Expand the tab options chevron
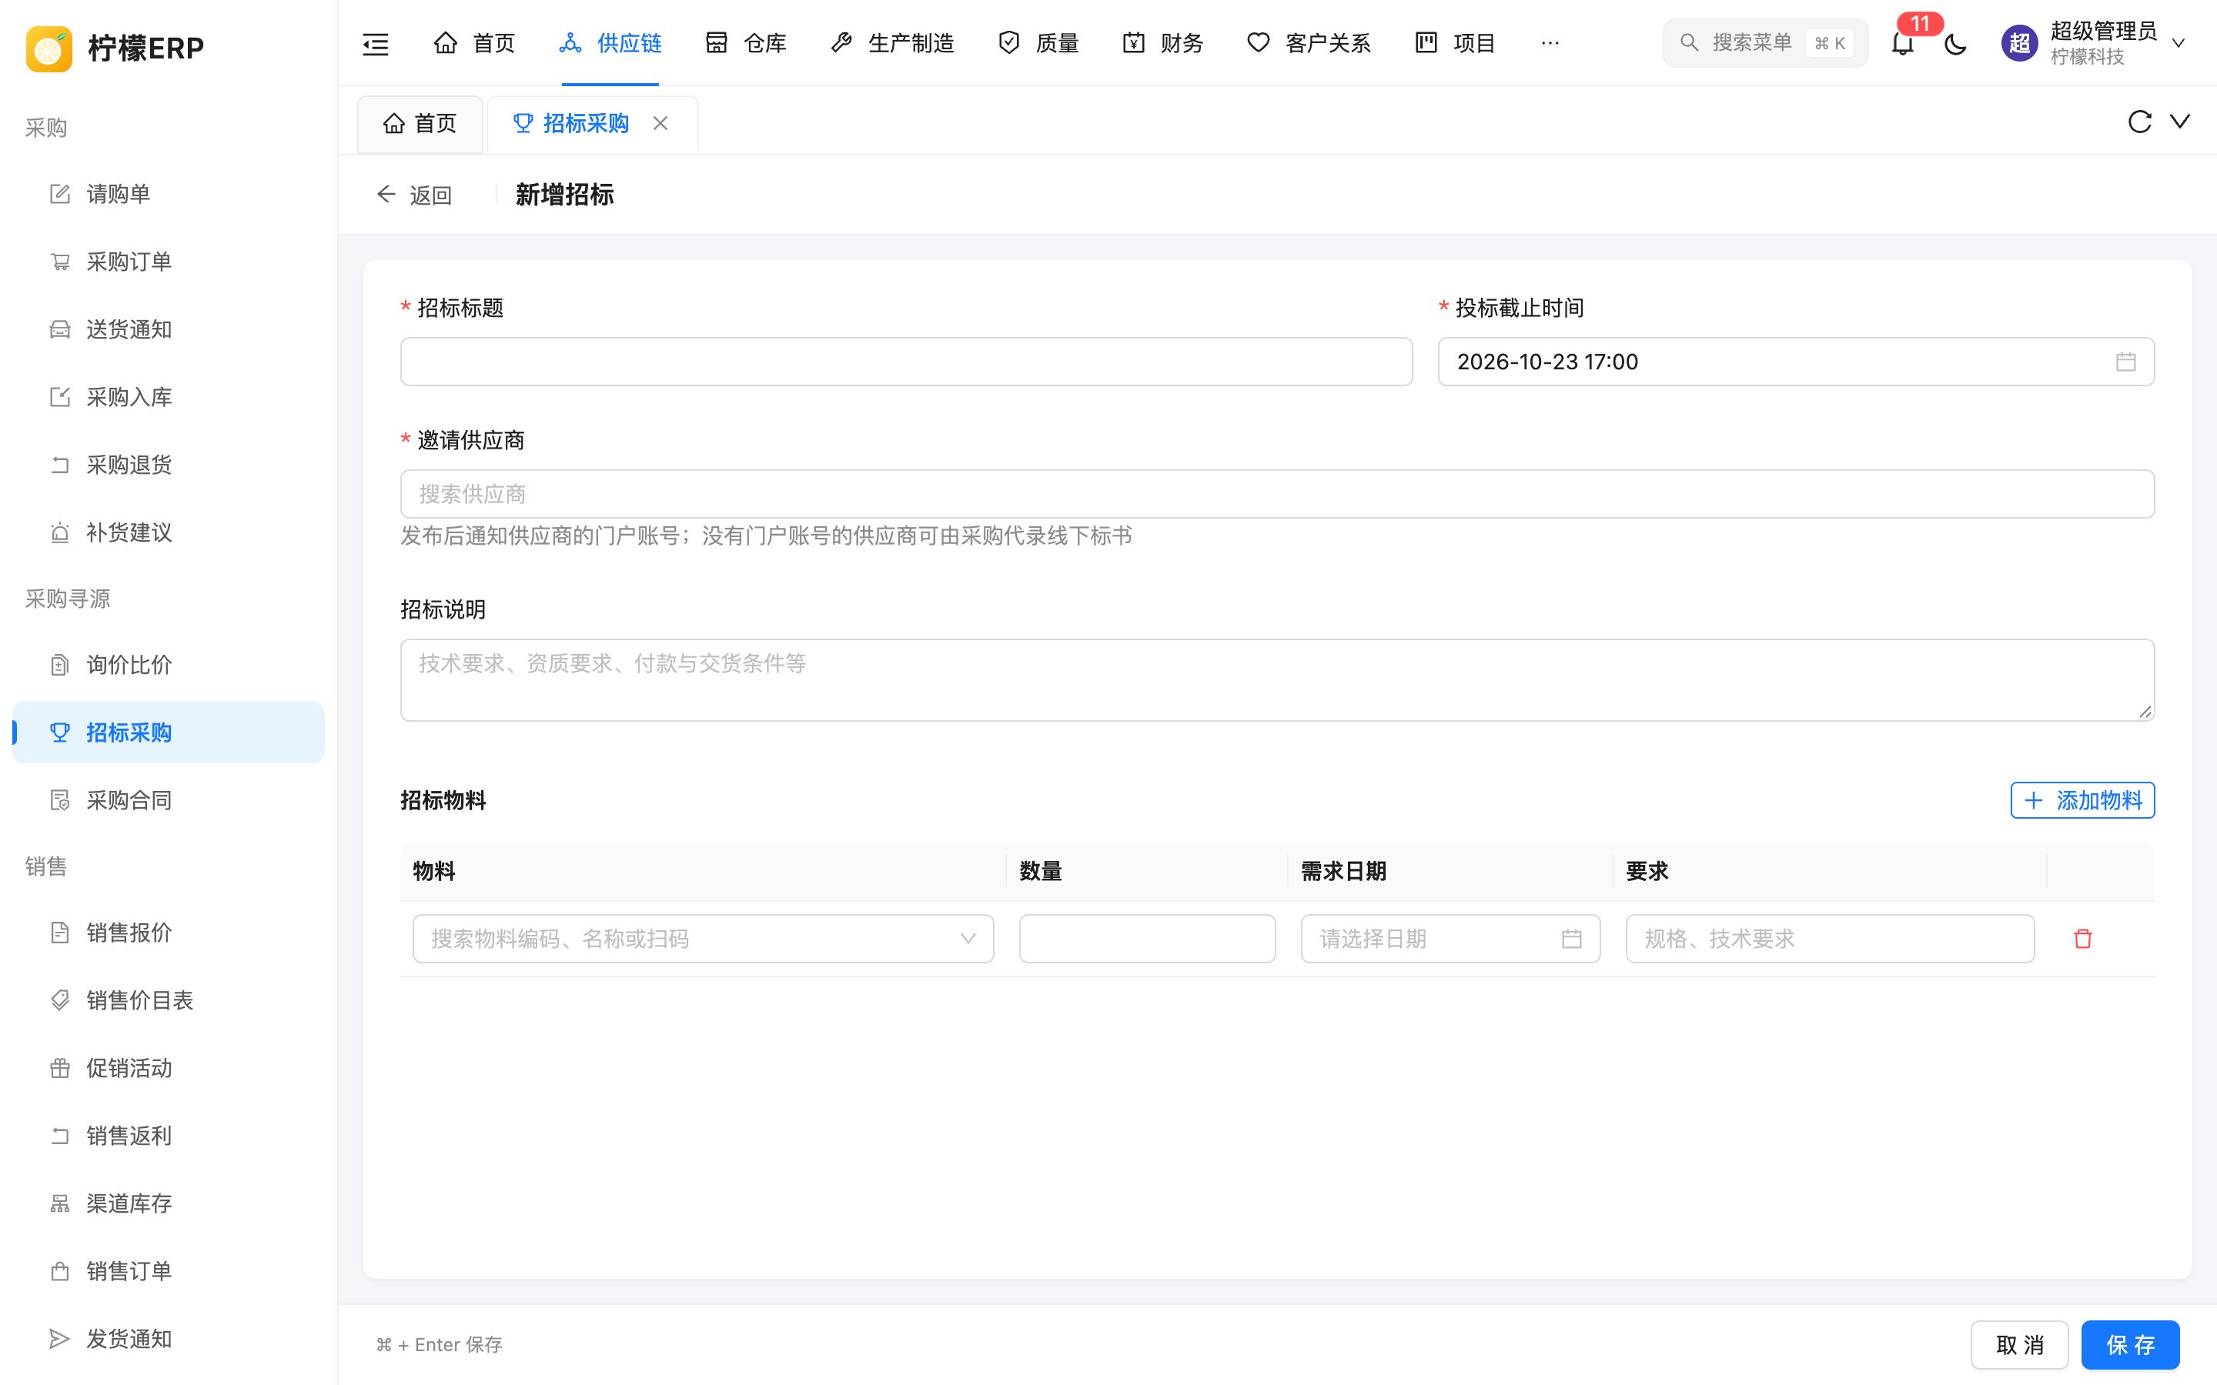 [2180, 122]
